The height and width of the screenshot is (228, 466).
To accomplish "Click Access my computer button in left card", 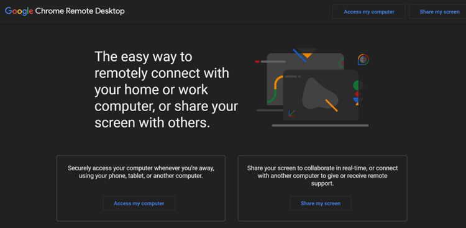I will tap(139, 204).
